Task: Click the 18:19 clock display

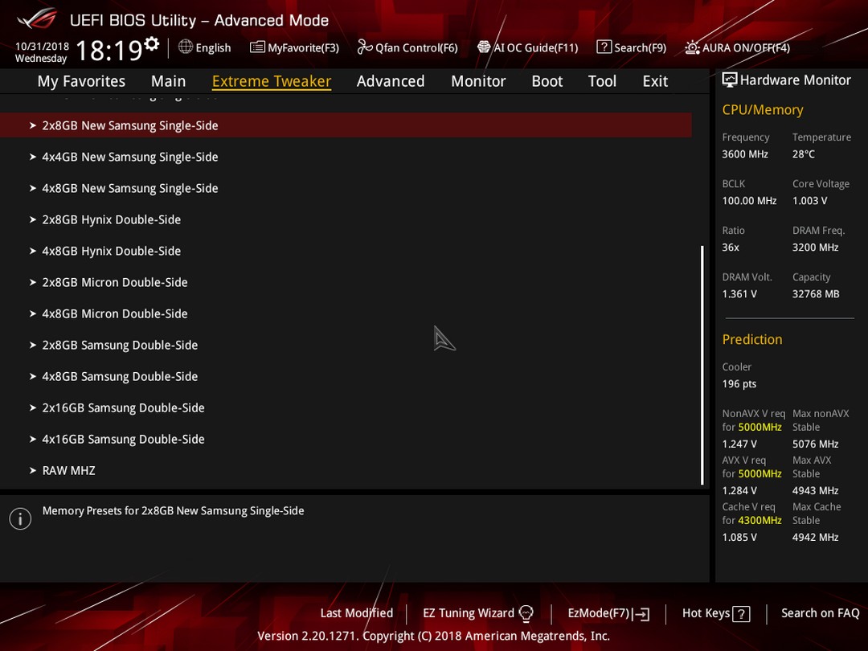Action: click(109, 51)
